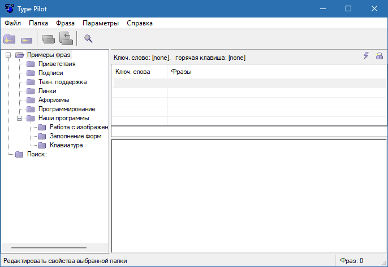Click open-folder icon of Примеры фраз
This screenshot has width=388, height=267.
20,55
